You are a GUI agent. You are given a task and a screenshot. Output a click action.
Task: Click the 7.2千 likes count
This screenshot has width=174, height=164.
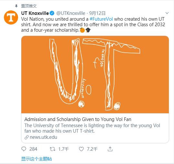click(92, 149)
